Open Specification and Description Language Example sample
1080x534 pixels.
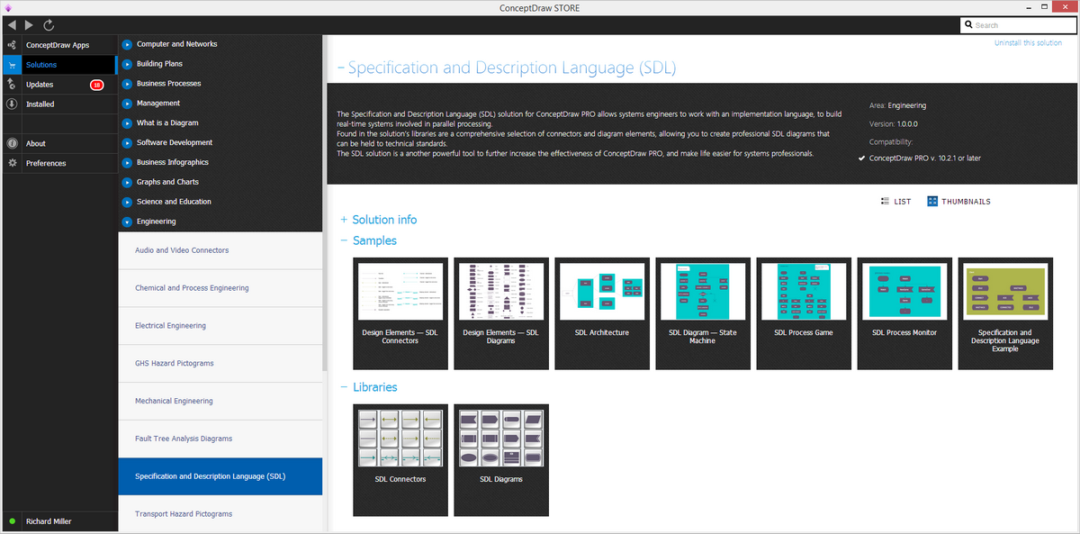1005,313
